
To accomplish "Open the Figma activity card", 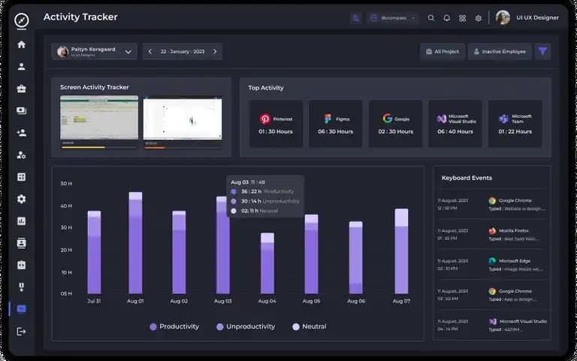I will click(x=336, y=124).
